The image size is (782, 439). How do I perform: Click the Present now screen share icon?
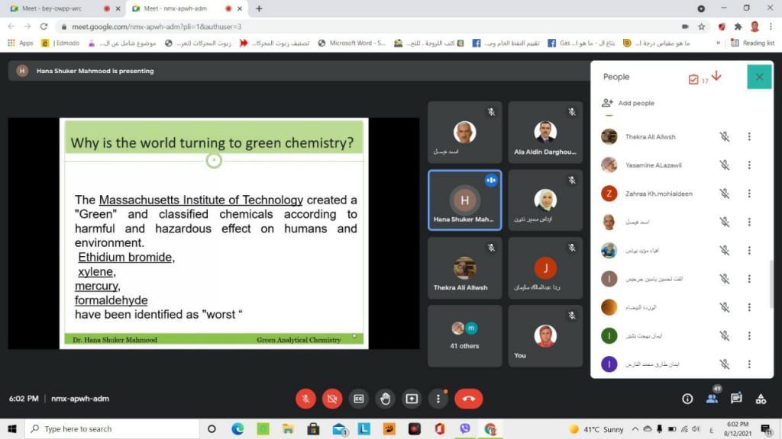point(412,399)
